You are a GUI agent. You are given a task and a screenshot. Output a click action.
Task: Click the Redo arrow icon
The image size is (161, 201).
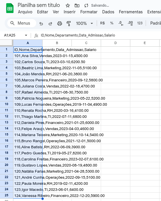[50, 23]
